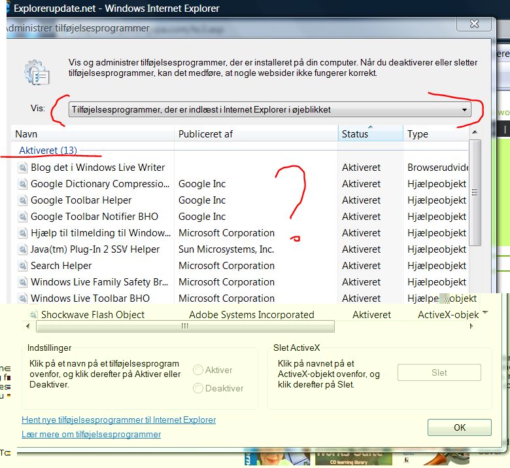Select Search Helper name

pyautogui.click(x=61, y=266)
